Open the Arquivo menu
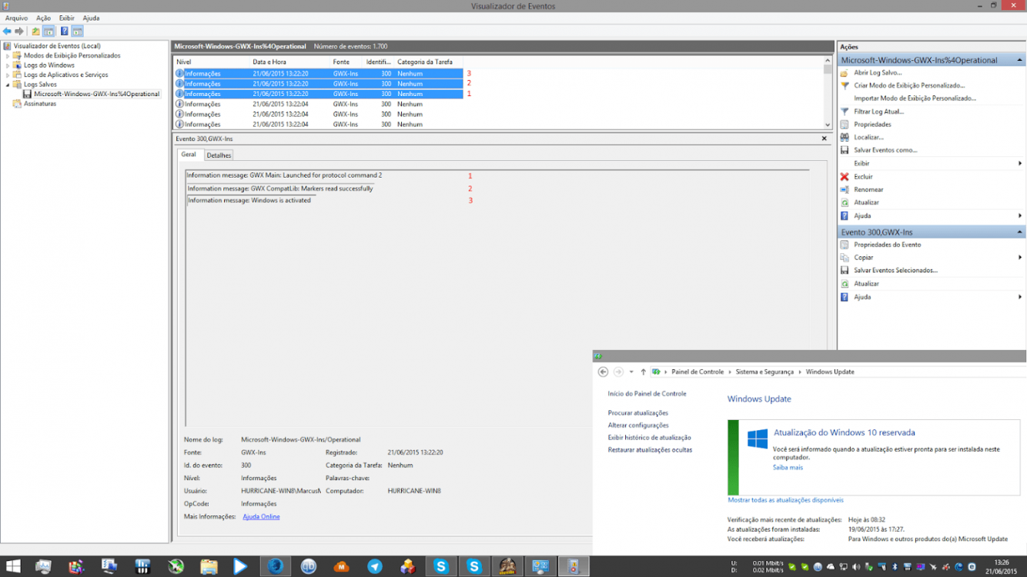The width and height of the screenshot is (1027, 577). point(16,18)
